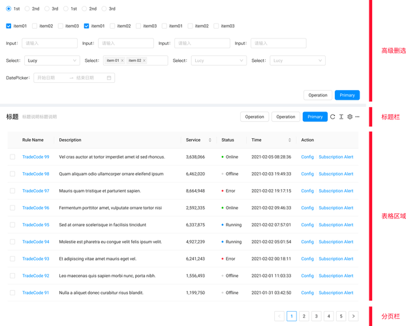Image resolution: width=406 pixels, height=326 pixels.
Task: Open the more options ellipsis icon
Action: tap(357, 117)
